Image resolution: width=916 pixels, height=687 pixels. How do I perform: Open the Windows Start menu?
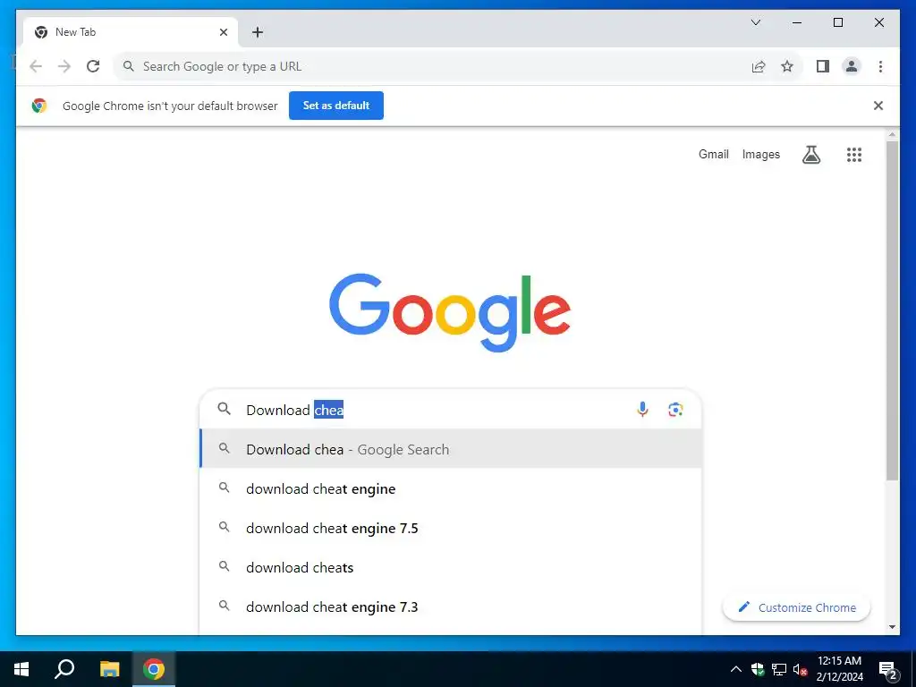(x=21, y=669)
